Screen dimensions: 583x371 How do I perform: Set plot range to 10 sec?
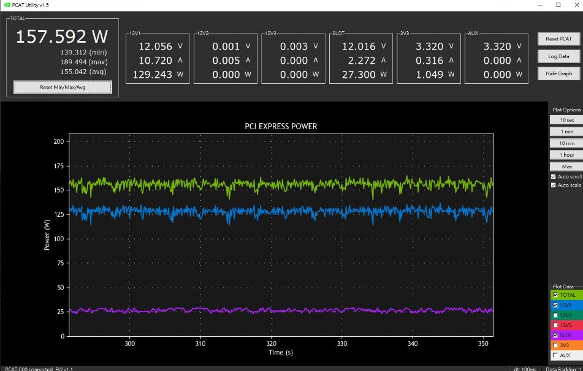point(566,120)
